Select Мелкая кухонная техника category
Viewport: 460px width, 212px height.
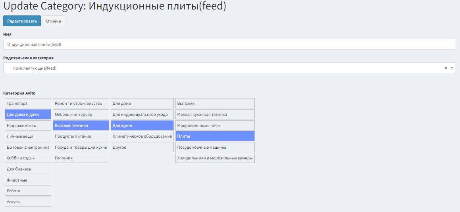pos(215,114)
